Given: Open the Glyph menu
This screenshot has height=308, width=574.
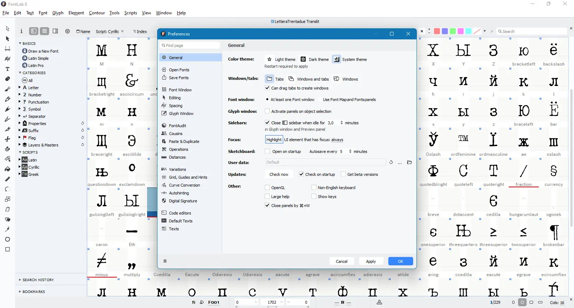Looking at the screenshot, I should point(58,13).
